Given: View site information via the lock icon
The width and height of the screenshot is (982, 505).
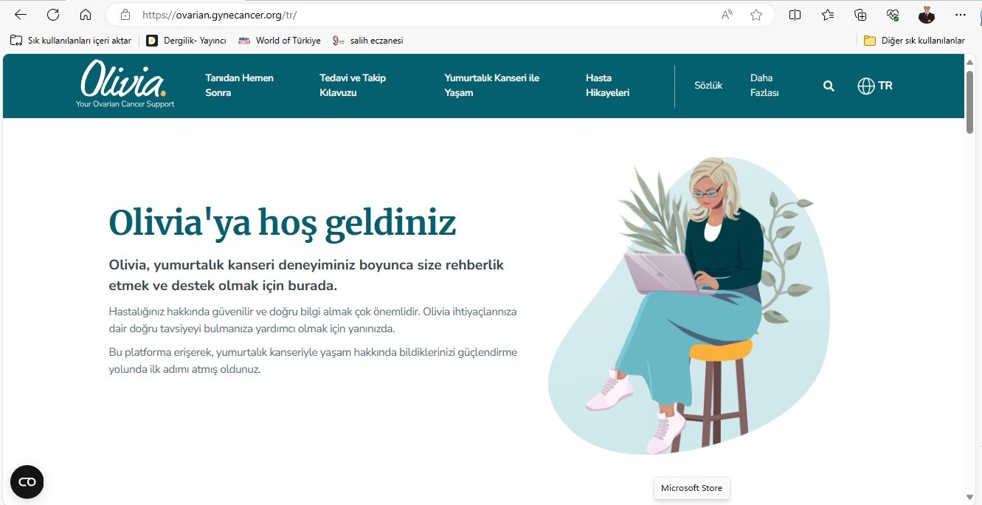Looking at the screenshot, I should point(125,15).
